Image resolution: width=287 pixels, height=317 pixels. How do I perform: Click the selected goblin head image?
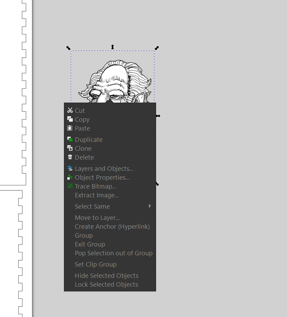pos(115,81)
